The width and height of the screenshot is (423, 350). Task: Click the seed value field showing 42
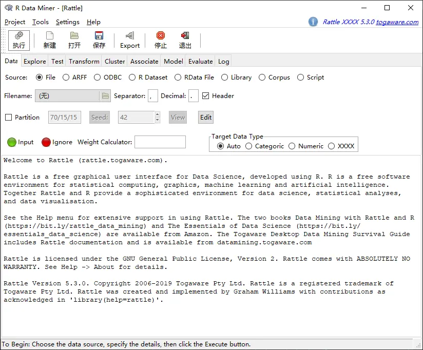click(137, 118)
